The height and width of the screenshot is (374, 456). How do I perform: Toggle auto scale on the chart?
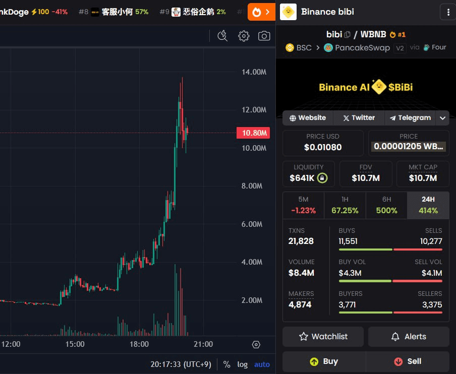pyautogui.click(x=262, y=364)
